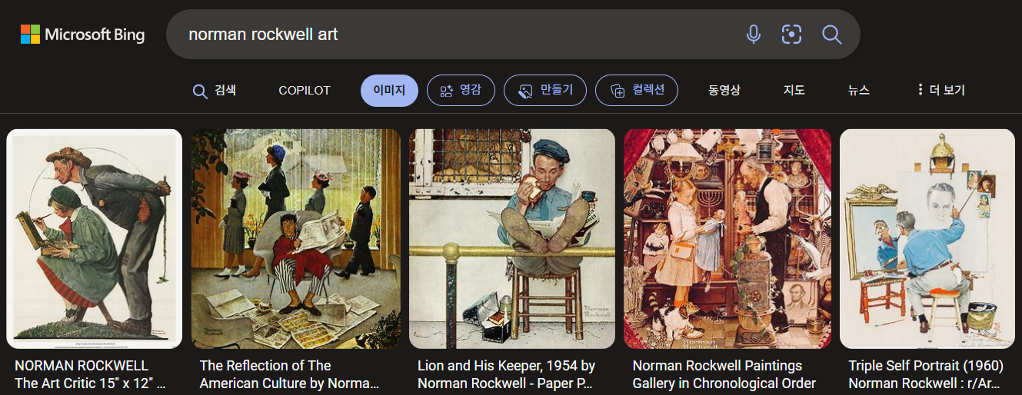Click the magnifier search submit icon

[x=832, y=34]
